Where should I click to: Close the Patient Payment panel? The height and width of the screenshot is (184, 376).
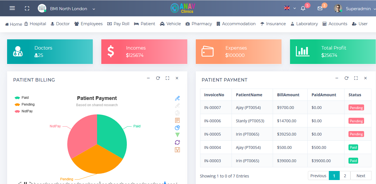366,78
